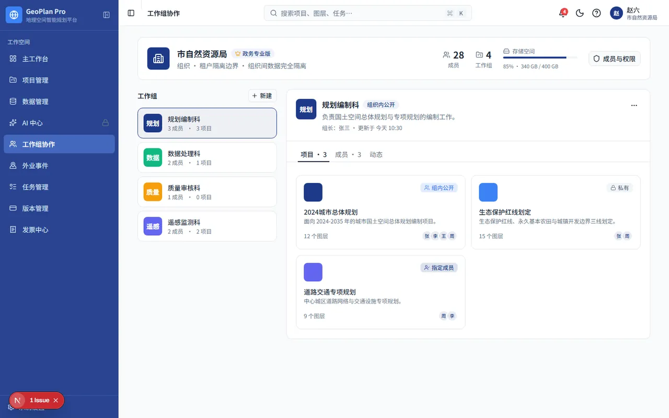Click the 市自然资源局 organization building icon

[158, 59]
